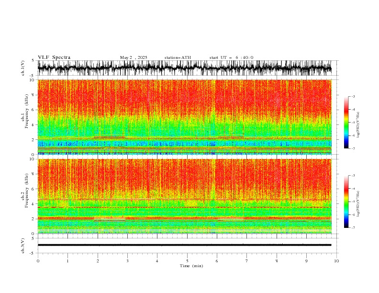Click the time axis tick label '9'
Screen dimensions: 379x293
306,261
